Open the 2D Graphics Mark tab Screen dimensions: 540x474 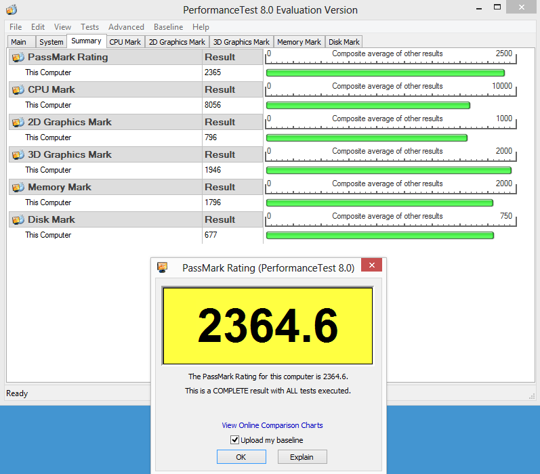(x=177, y=42)
